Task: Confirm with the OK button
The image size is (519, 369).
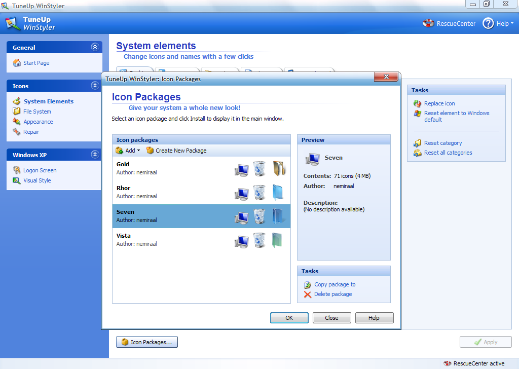Action: [x=289, y=318]
